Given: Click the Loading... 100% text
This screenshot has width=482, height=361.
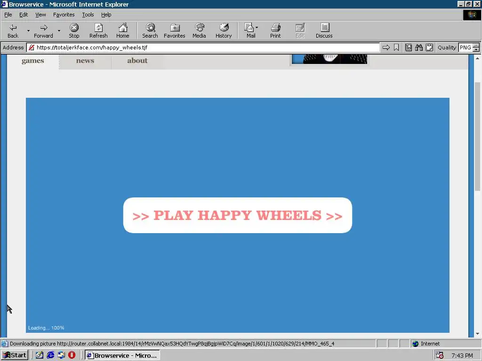Looking at the screenshot, I should coord(46,328).
